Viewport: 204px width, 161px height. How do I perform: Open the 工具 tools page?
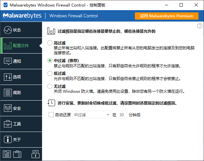coord(21,124)
